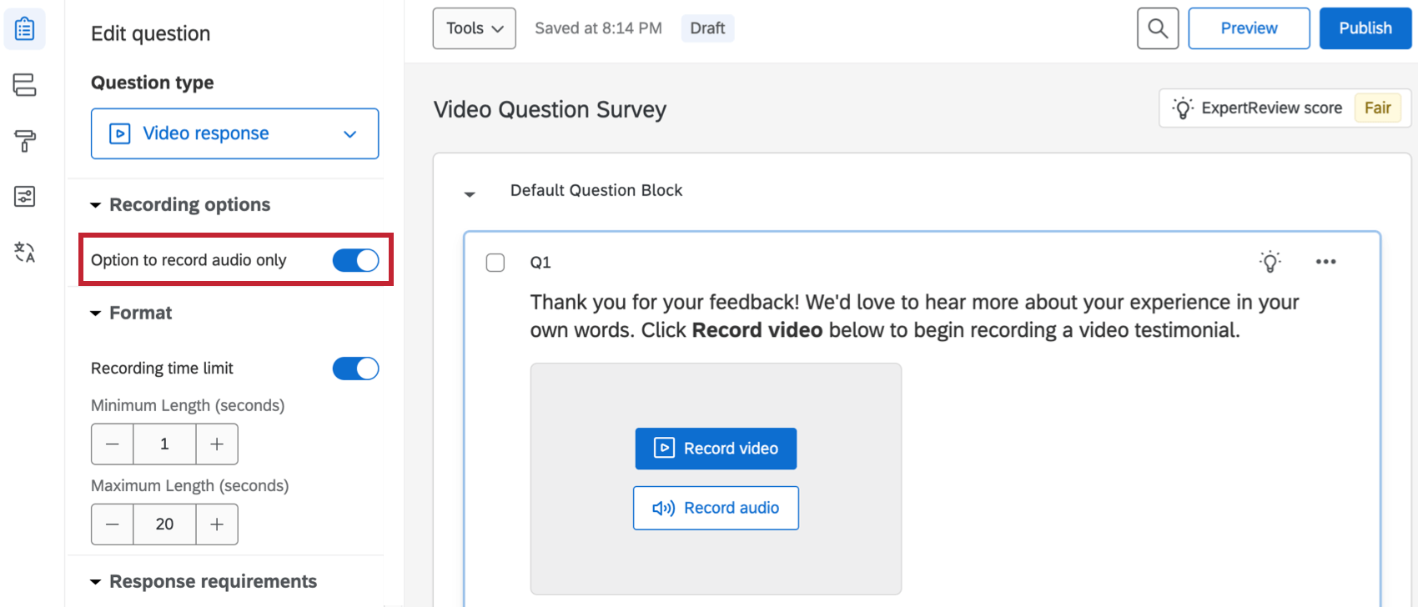This screenshot has height=607, width=1418.
Task: Click the search magnifier icon
Action: click(x=1158, y=28)
